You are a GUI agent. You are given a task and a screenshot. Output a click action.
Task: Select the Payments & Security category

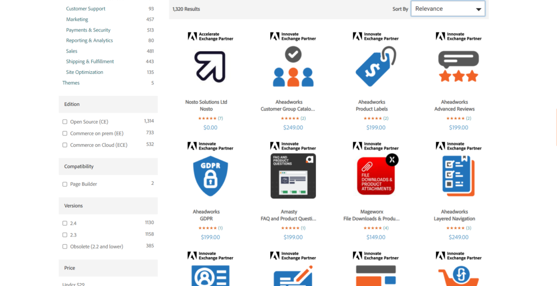pos(88,30)
